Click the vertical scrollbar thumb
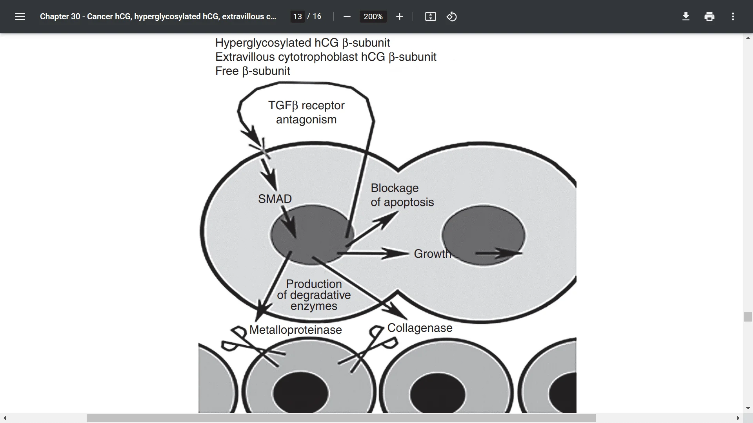The width and height of the screenshot is (753, 423). pyautogui.click(x=748, y=316)
